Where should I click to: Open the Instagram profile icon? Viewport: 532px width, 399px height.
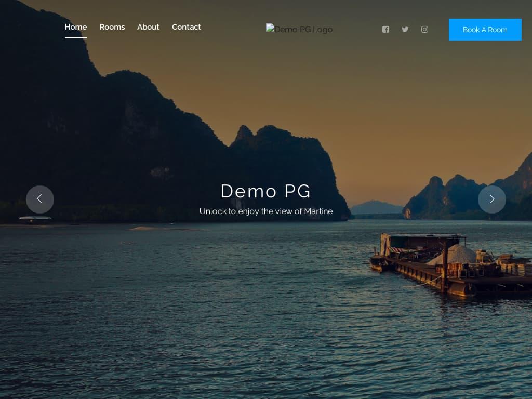(x=424, y=30)
